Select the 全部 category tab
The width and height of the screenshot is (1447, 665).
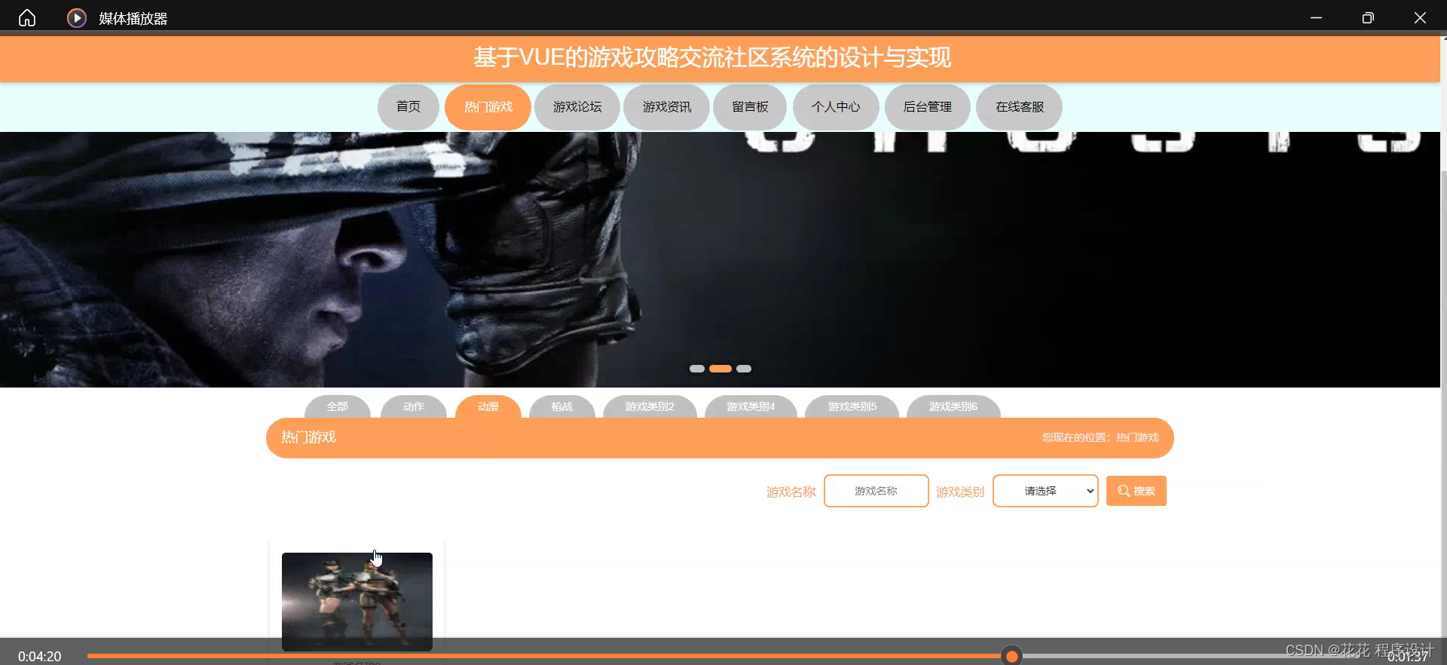point(338,406)
